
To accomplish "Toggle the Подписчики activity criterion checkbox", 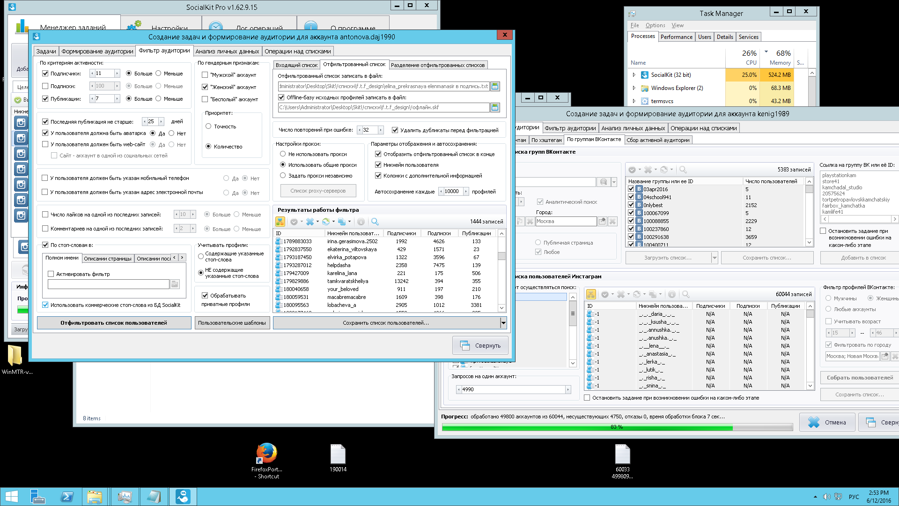I will 45,74.
